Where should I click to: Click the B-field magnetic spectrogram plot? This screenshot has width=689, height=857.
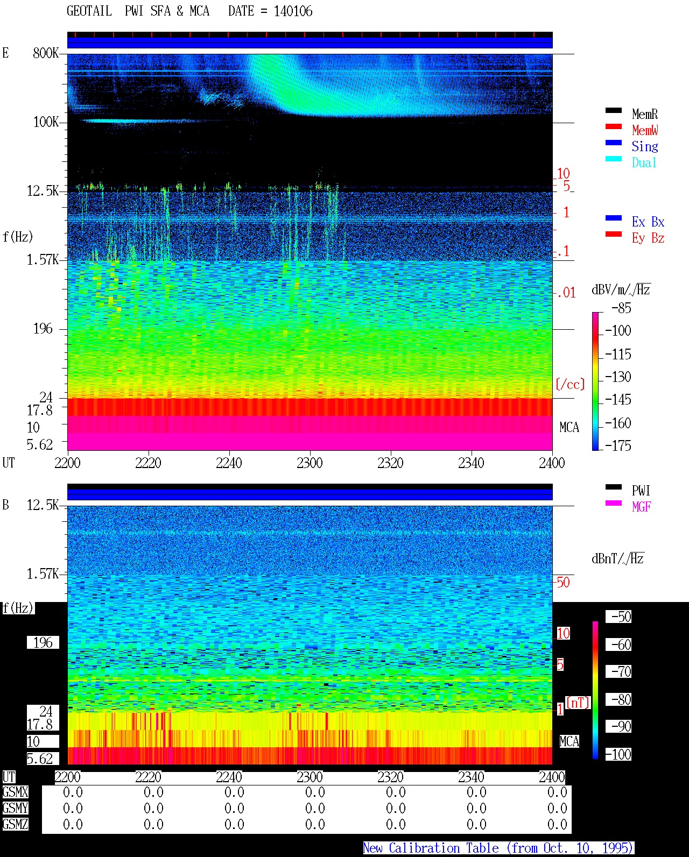(310, 635)
